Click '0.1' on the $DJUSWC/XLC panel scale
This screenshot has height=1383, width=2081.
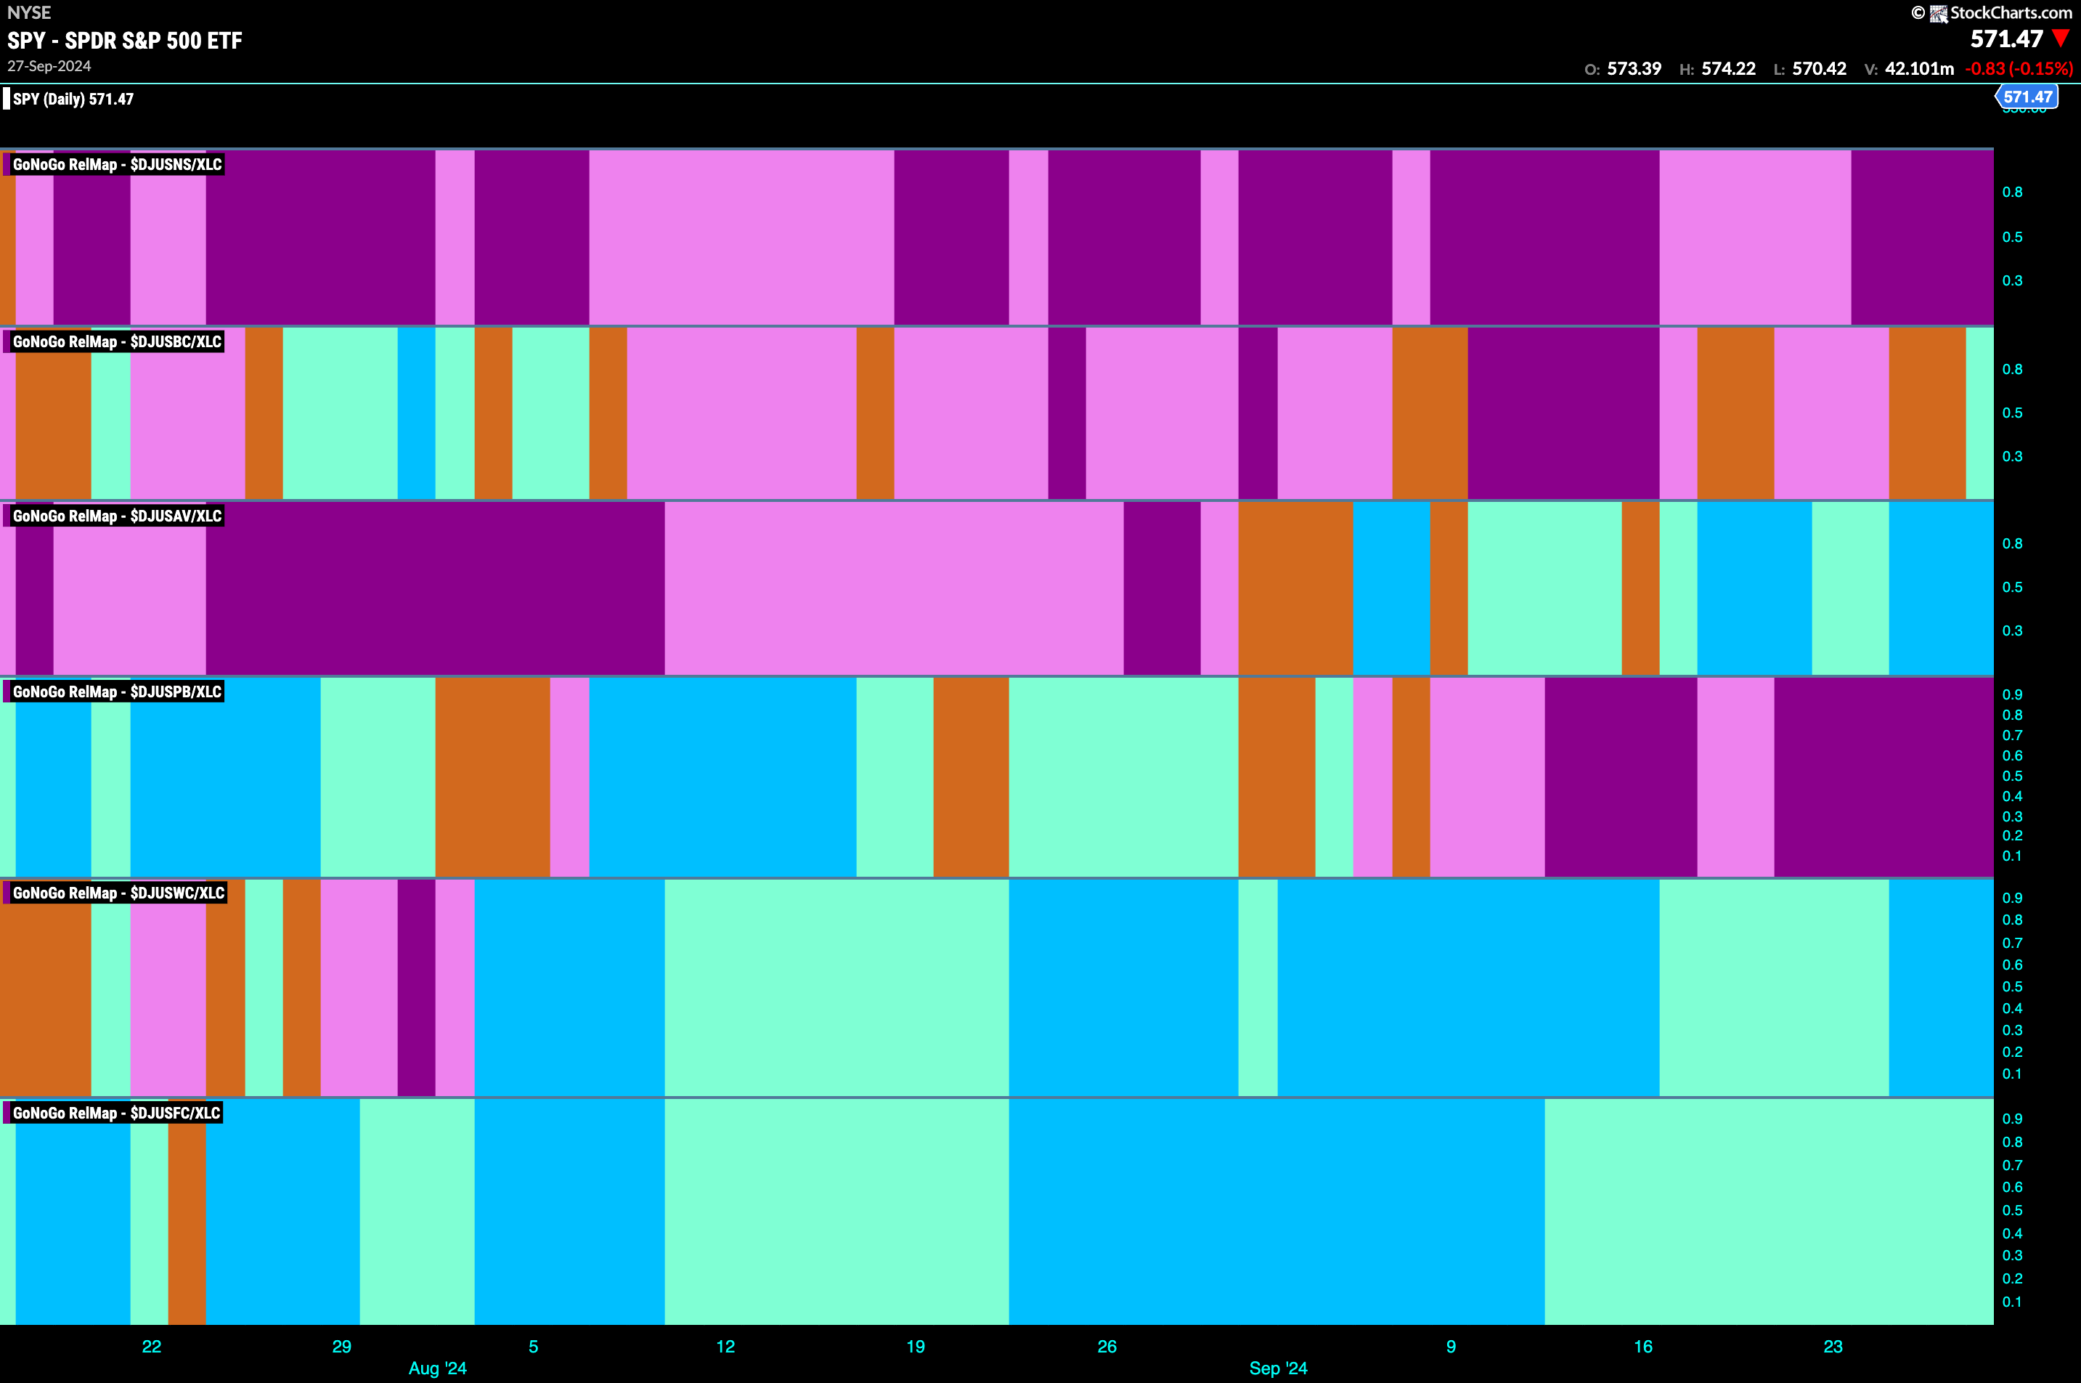point(2012,1074)
